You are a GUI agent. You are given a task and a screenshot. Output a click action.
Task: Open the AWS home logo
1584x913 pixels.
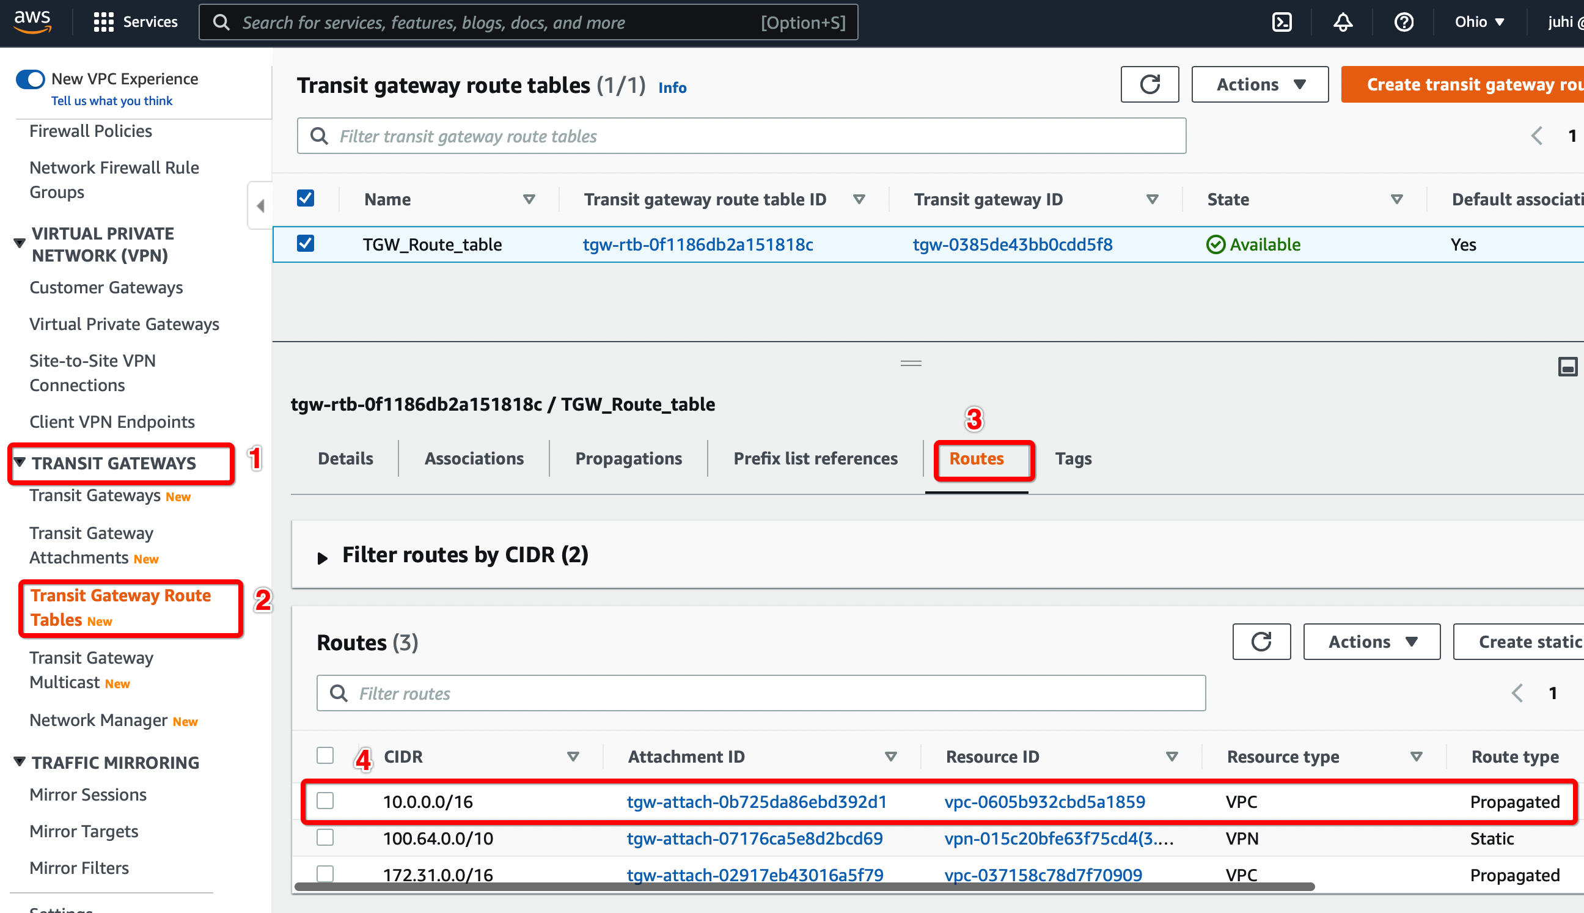click(32, 21)
